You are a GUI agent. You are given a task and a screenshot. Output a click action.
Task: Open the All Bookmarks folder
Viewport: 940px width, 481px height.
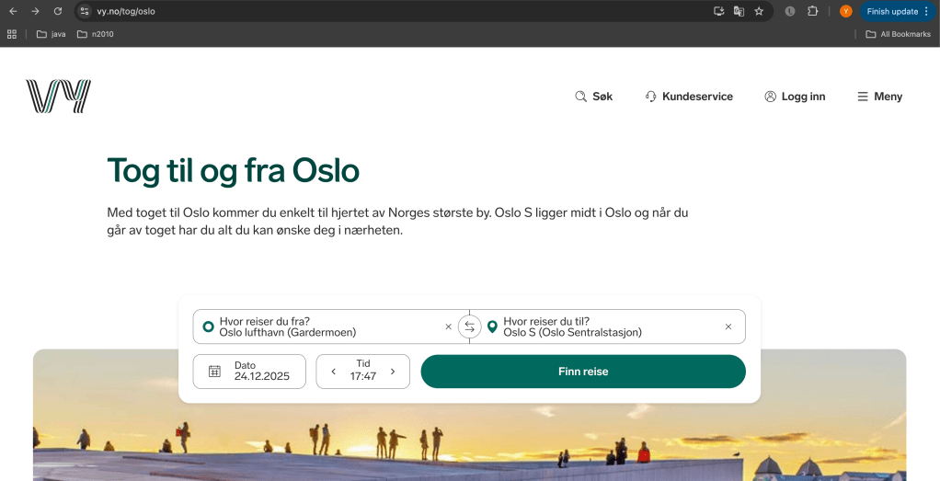click(898, 34)
